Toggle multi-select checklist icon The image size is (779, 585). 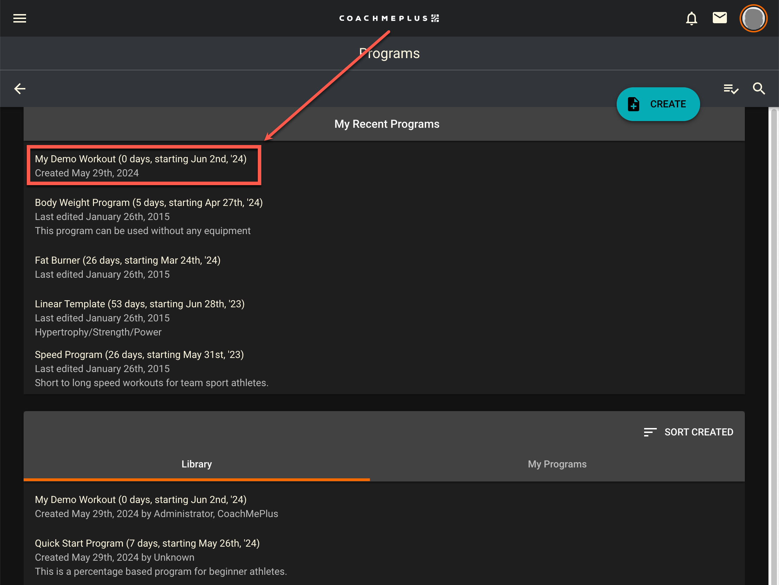point(731,89)
